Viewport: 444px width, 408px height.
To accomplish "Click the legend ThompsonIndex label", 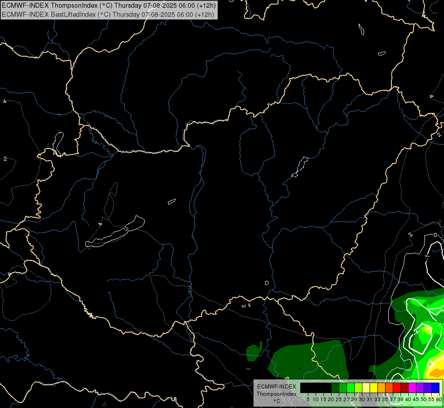I will click(277, 394).
